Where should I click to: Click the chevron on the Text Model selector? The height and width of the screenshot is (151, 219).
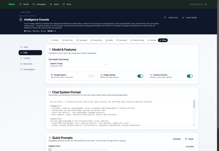pyautogui.click(x=105, y=64)
